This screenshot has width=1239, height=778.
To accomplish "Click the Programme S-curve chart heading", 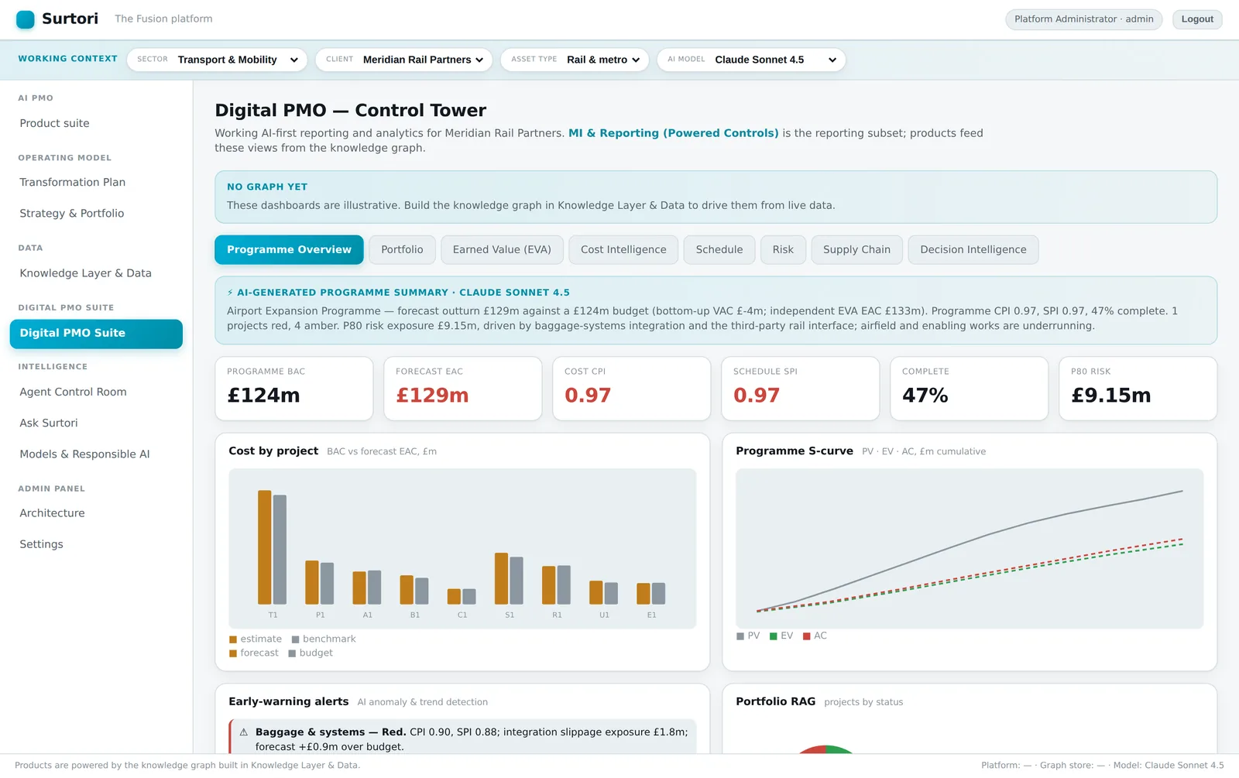I will pos(795,451).
